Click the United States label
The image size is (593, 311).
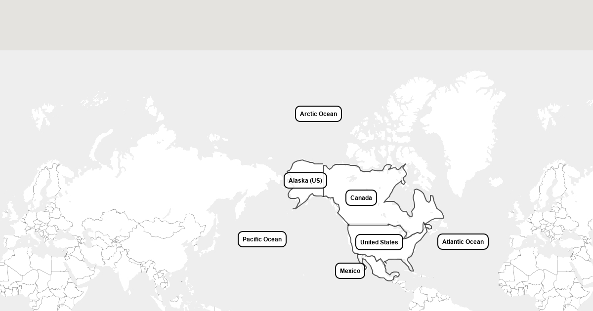coord(379,242)
